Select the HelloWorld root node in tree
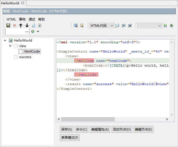 pyautogui.click(x=23, y=41)
